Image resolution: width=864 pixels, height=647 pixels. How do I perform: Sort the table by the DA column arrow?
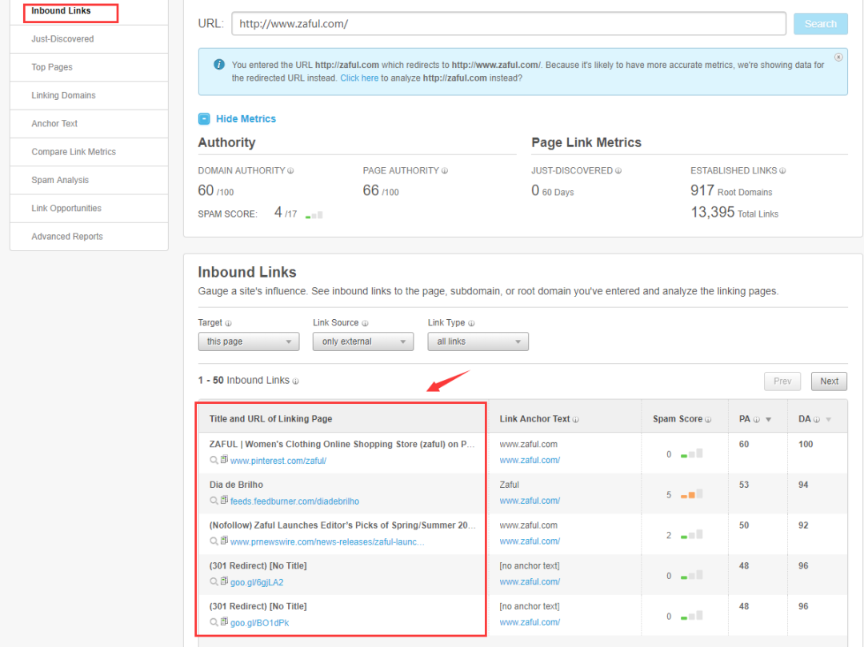point(828,420)
